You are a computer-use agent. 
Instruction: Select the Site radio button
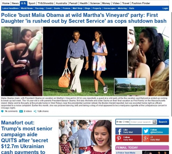tap(117, 122)
